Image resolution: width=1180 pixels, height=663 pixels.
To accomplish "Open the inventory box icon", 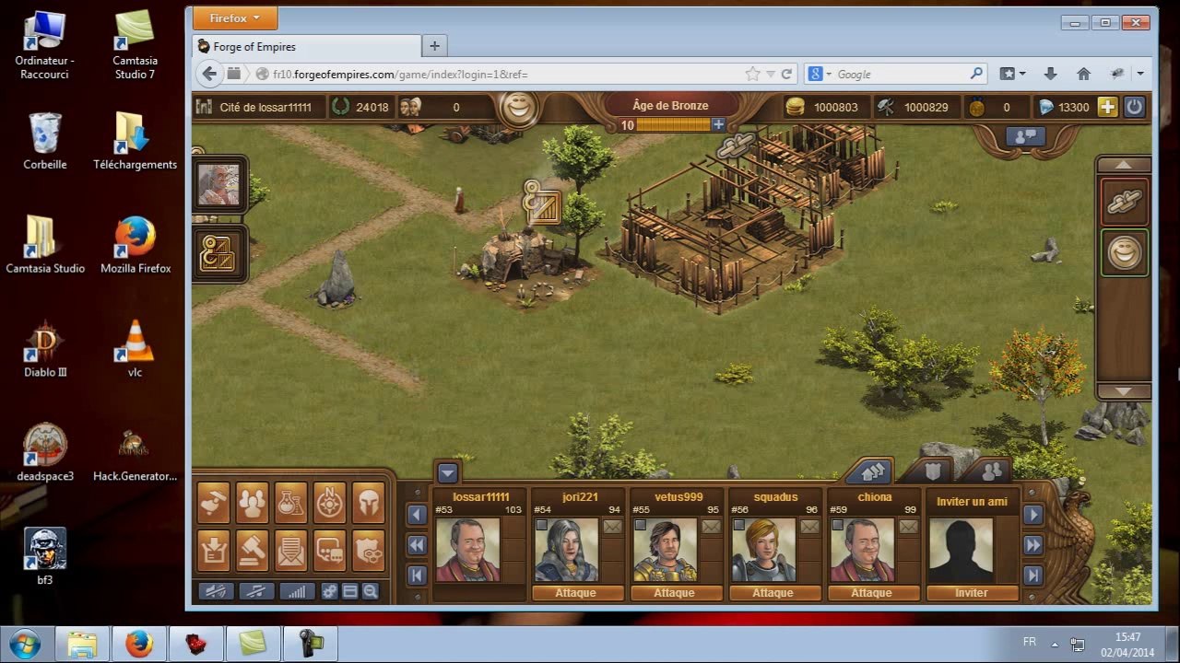I will 214,551.
